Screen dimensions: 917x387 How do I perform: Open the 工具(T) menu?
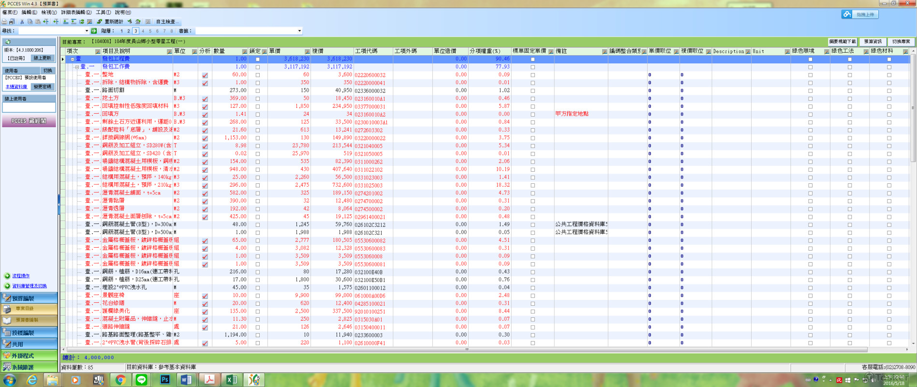coord(103,12)
